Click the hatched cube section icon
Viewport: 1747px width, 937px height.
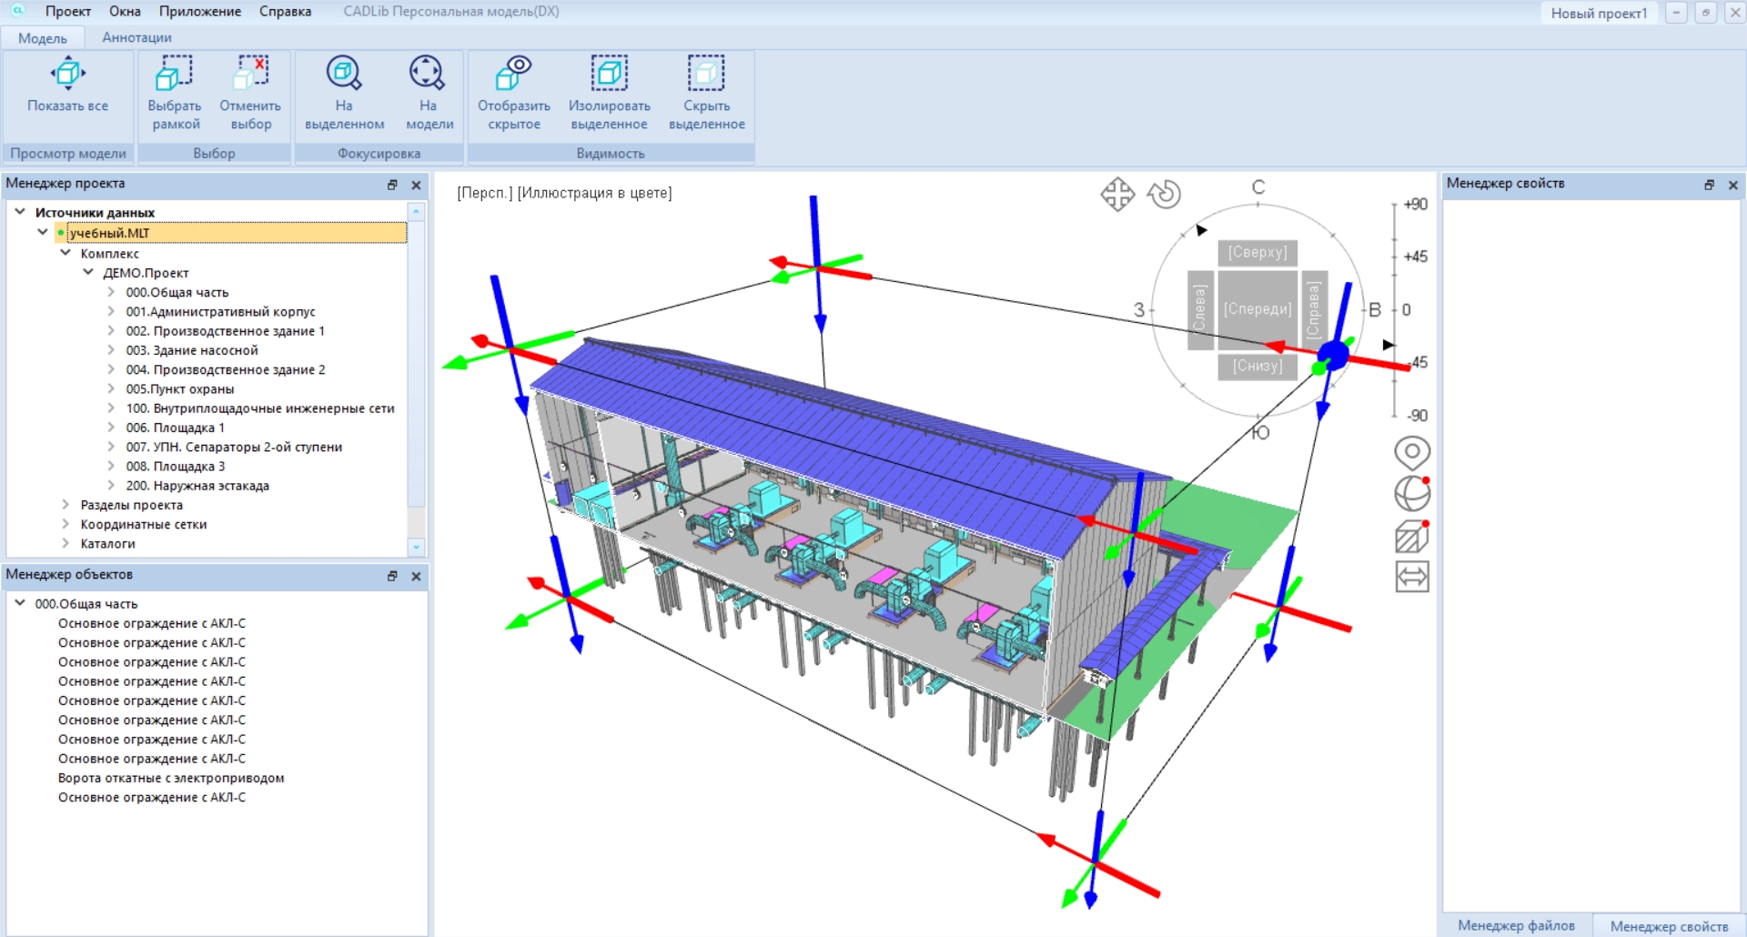(x=1411, y=537)
